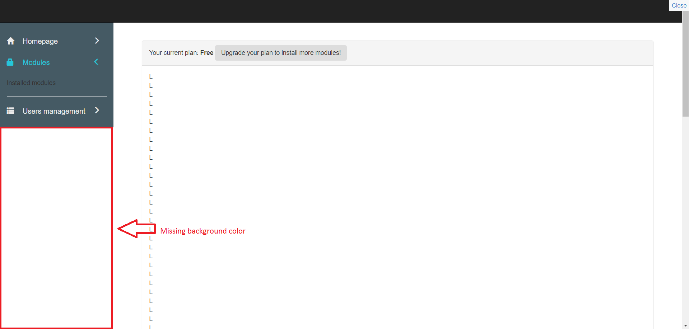
Task: Expand the Users management chevron
Action: (x=97, y=111)
